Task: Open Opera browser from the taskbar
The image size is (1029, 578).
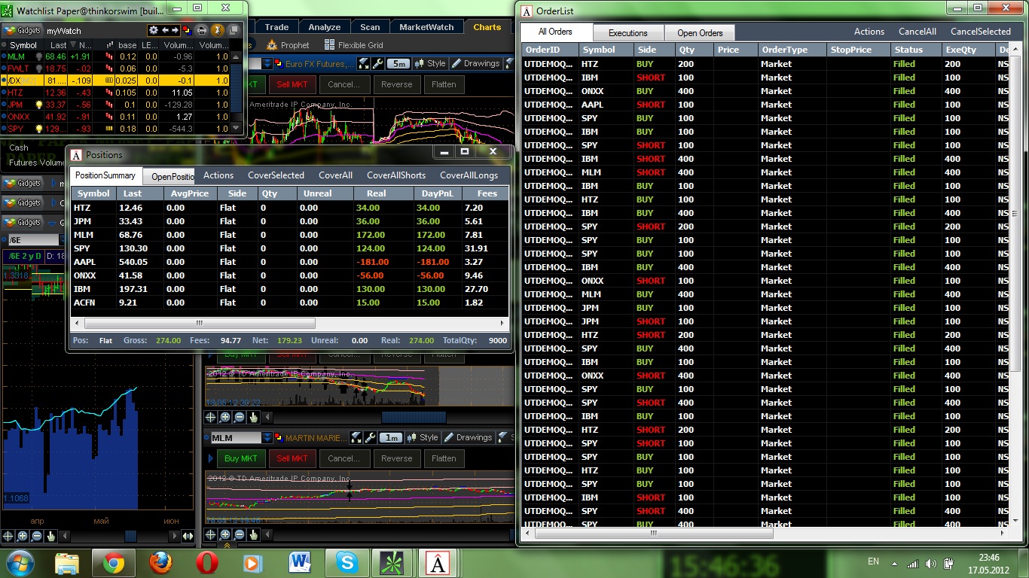Action: (x=206, y=562)
